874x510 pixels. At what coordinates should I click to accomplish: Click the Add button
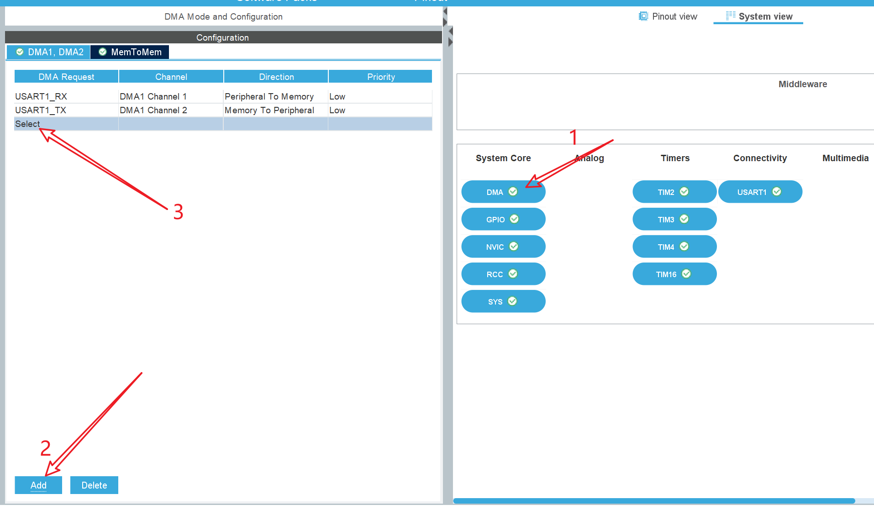click(x=38, y=485)
